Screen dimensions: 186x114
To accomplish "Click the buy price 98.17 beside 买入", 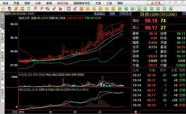I will click(151, 28).
